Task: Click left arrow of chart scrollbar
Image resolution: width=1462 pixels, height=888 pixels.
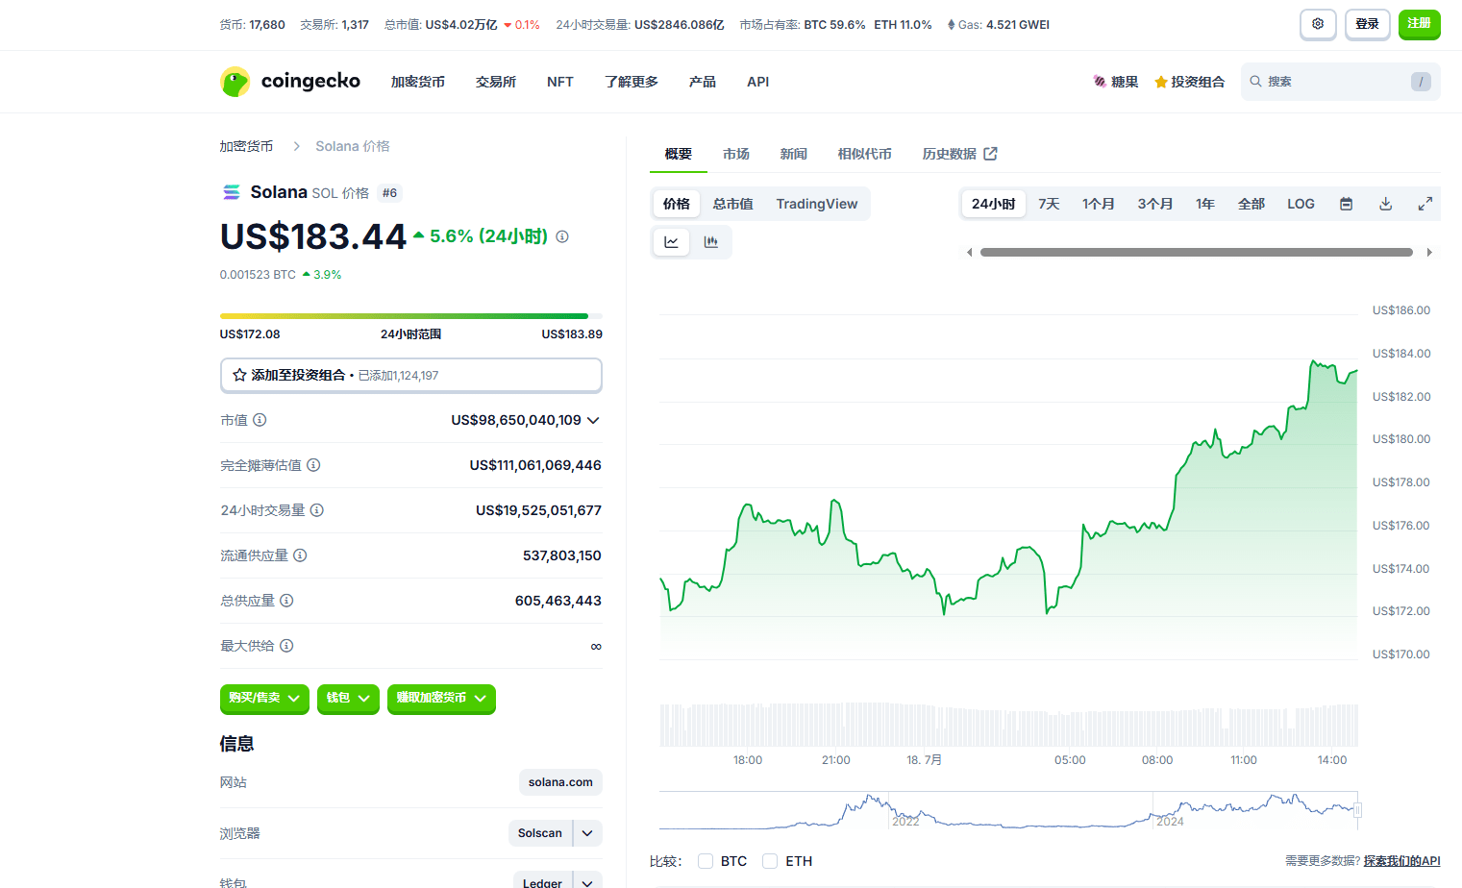Action: click(x=970, y=253)
